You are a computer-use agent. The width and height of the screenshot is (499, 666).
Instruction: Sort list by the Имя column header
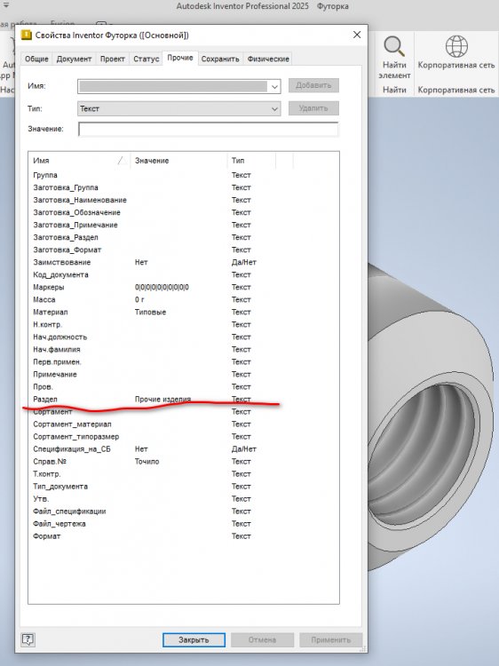click(79, 161)
